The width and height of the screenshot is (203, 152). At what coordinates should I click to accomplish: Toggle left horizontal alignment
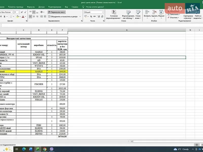30,16
